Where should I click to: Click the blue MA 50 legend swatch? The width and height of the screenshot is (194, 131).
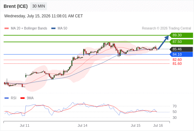pyautogui.click(x=53, y=28)
